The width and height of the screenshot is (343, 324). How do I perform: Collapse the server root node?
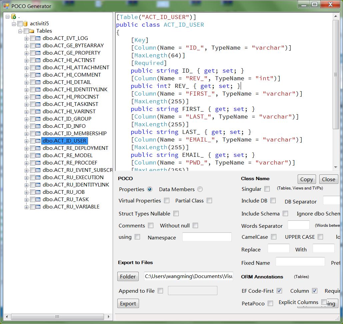7,17
